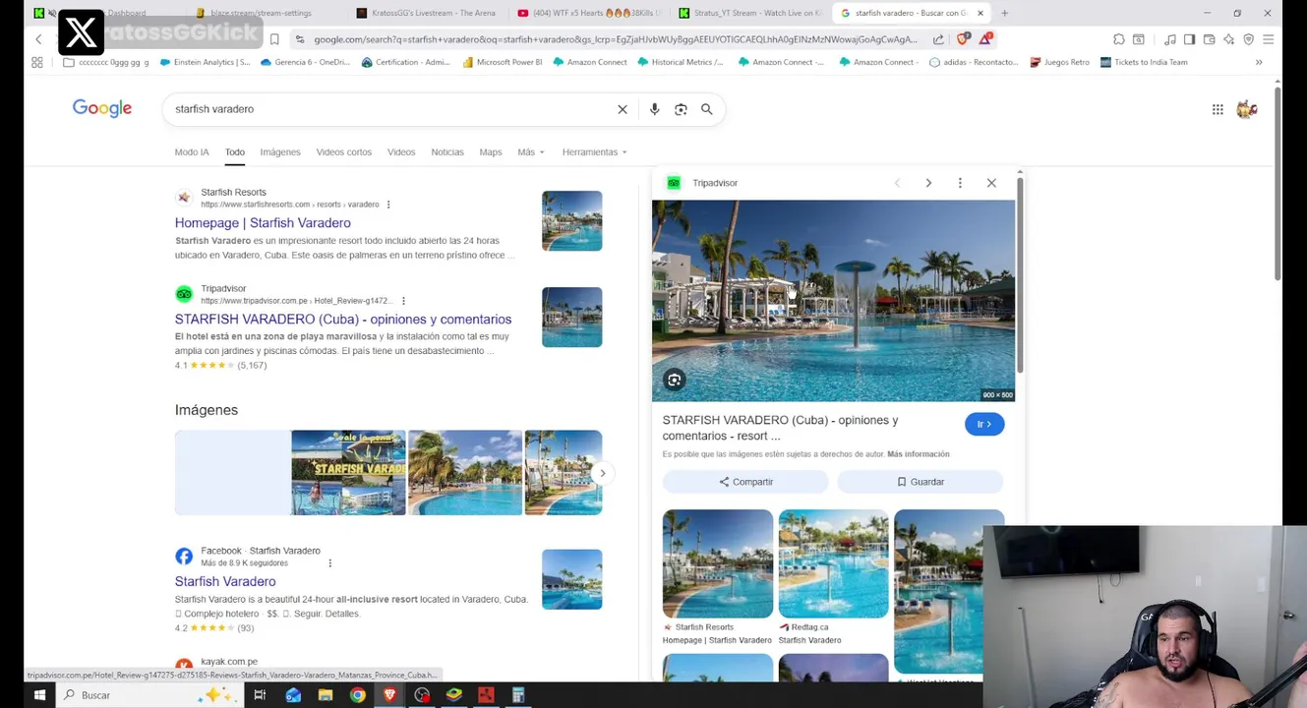1307x708 pixels.
Task: Expand the Más search filter dropdown
Action: point(531,152)
